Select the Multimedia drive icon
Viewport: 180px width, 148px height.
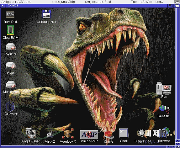pyautogui.click(x=11, y=85)
